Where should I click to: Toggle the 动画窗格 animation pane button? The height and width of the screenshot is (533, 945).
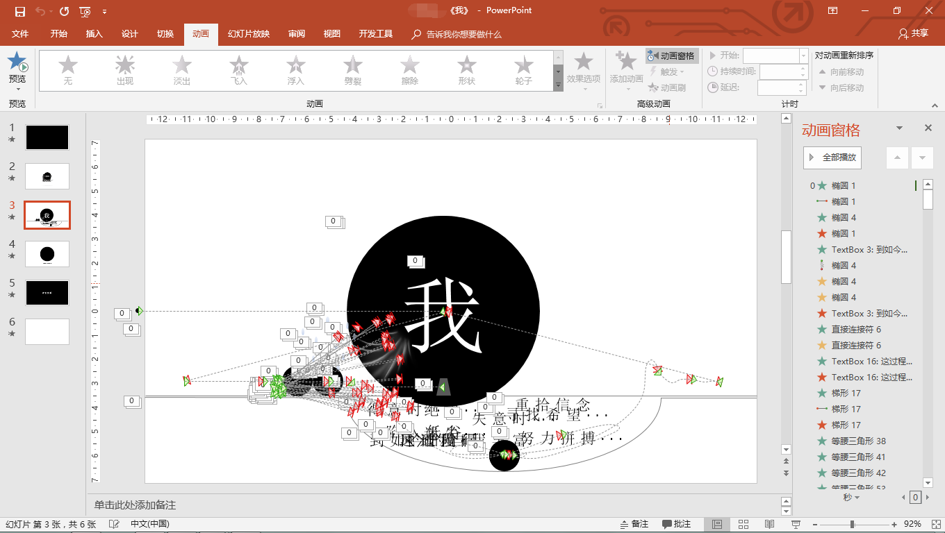pyautogui.click(x=671, y=56)
